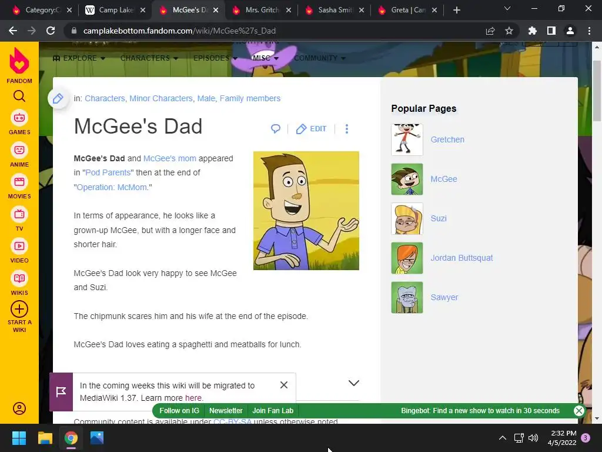
Task: Click the floating pencil edit icon
Action: coord(58,98)
